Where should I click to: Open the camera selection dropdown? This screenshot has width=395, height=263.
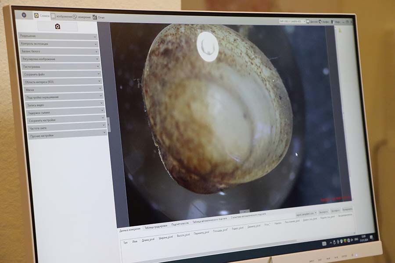pyautogui.click(x=292, y=21)
